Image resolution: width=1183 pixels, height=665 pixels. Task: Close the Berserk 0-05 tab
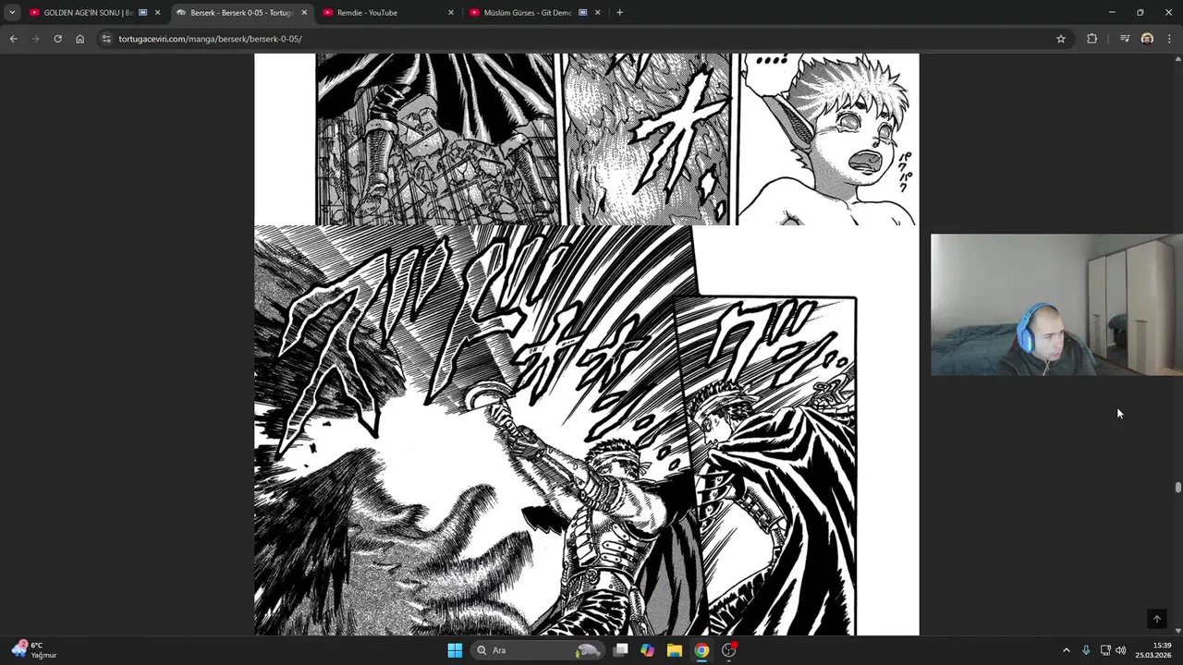[304, 12]
